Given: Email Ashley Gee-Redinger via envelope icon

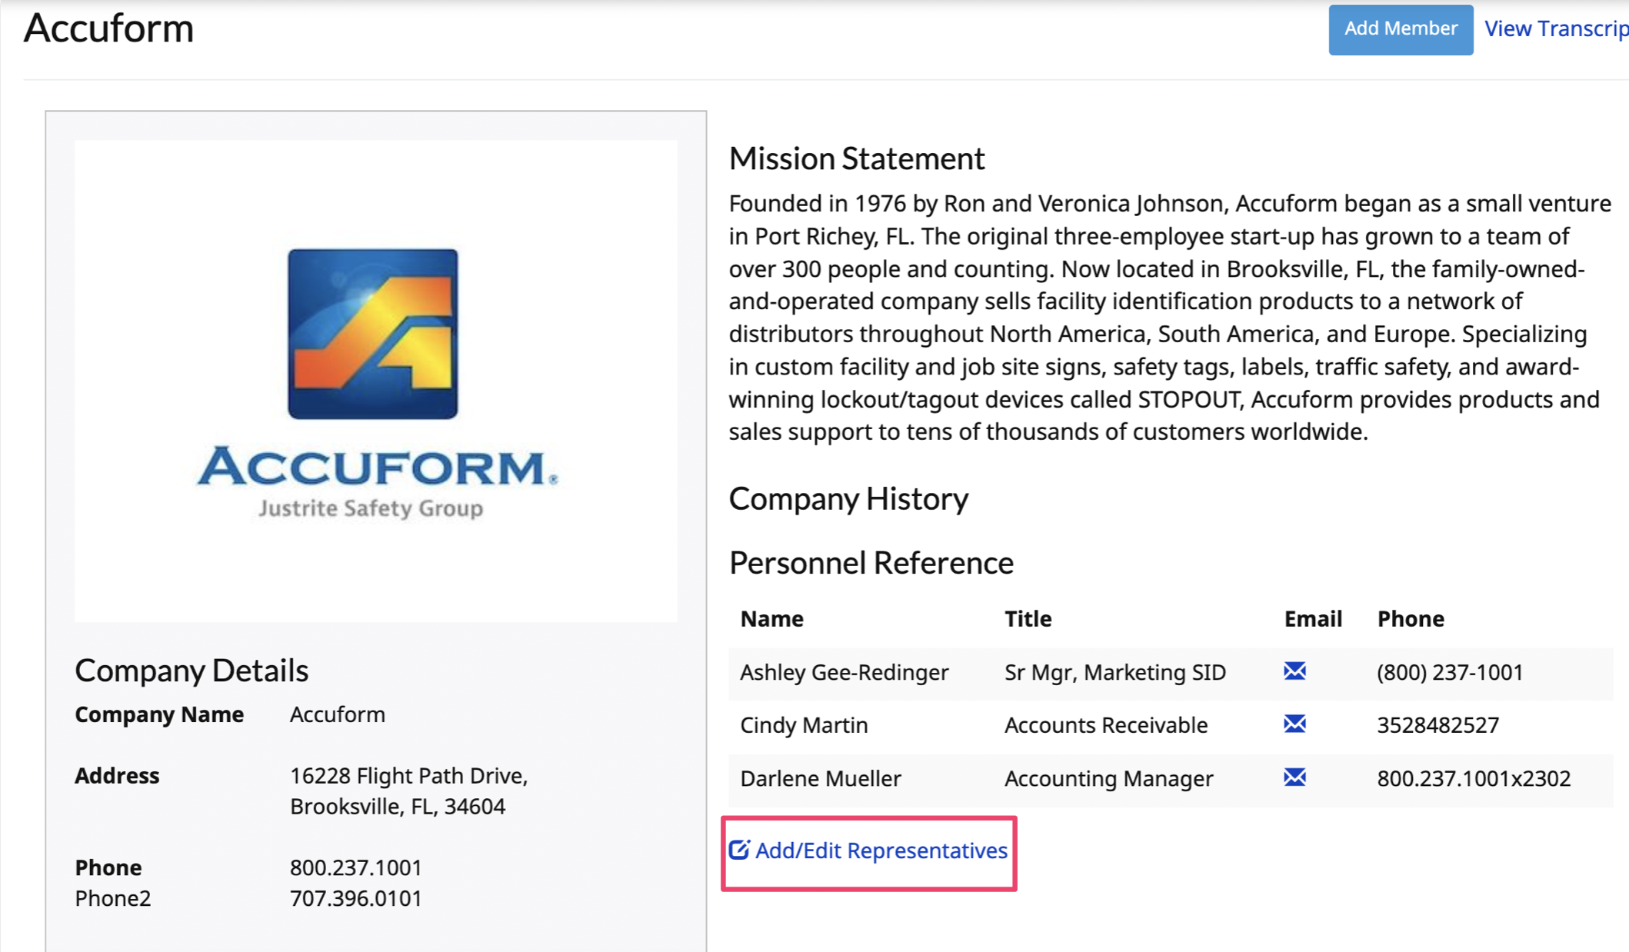Looking at the screenshot, I should tap(1294, 671).
